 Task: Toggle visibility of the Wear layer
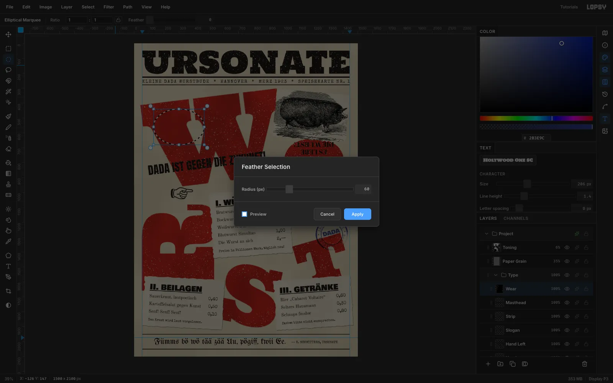tap(567, 289)
